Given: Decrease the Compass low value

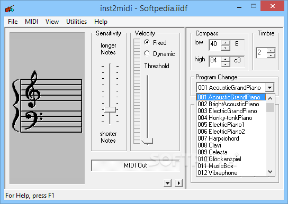Looking at the screenshot, I should click(226, 48).
